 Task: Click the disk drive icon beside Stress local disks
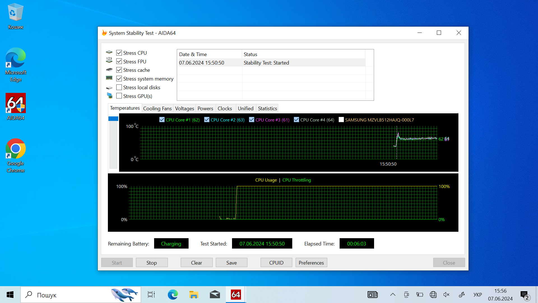(109, 88)
